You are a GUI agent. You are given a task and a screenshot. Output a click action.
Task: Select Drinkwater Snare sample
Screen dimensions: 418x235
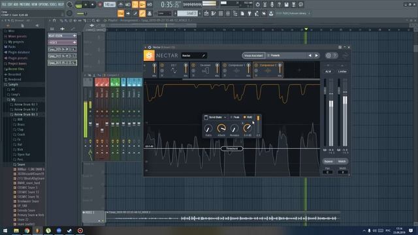pyautogui.click(x=28, y=202)
